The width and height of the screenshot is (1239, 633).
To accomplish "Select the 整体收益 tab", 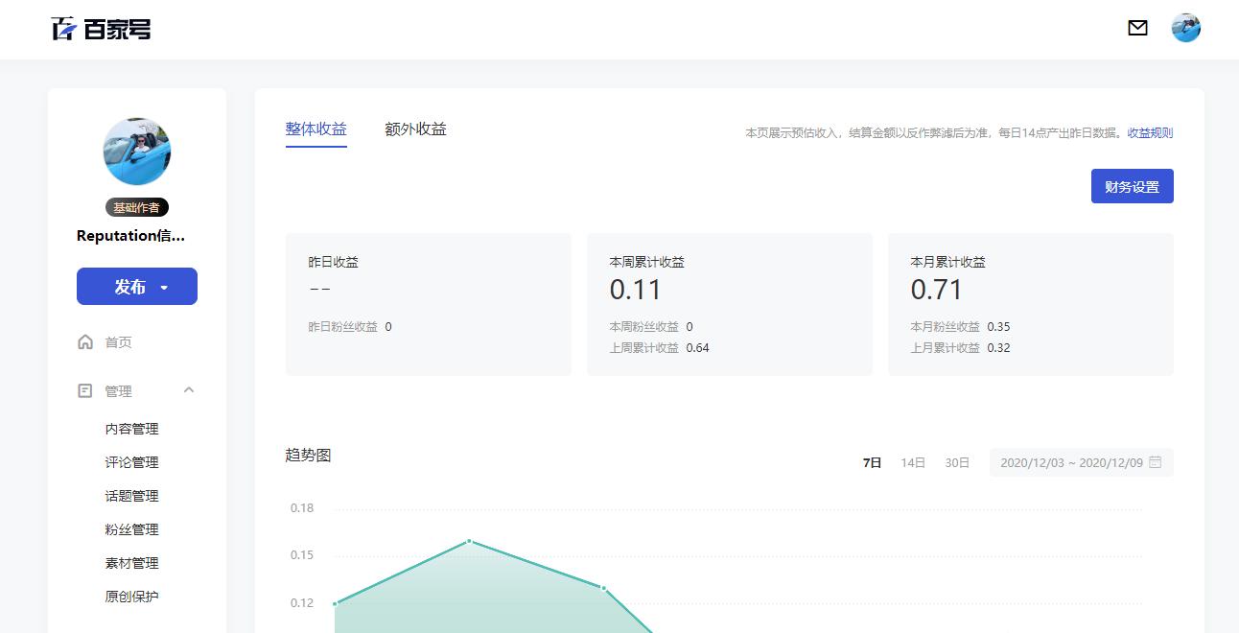I will 316,129.
